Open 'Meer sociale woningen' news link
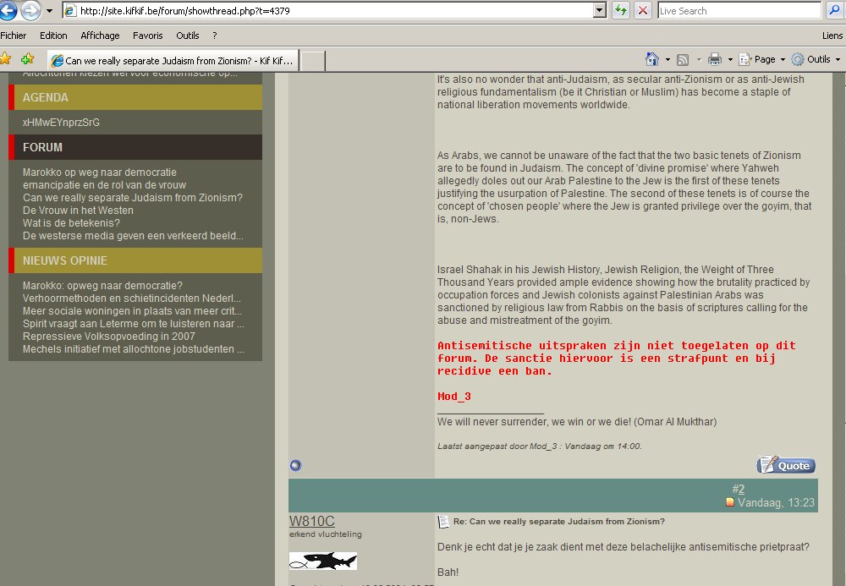 tap(132, 311)
